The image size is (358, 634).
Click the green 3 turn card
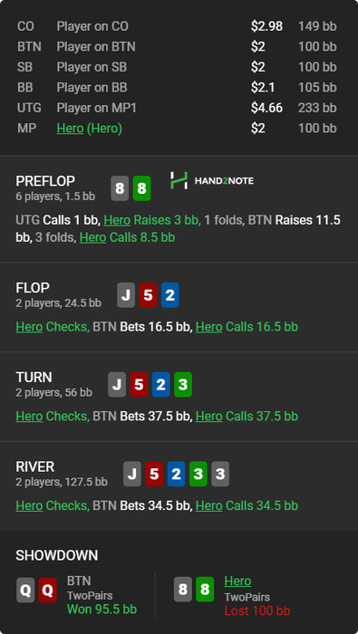pos(183,385)
